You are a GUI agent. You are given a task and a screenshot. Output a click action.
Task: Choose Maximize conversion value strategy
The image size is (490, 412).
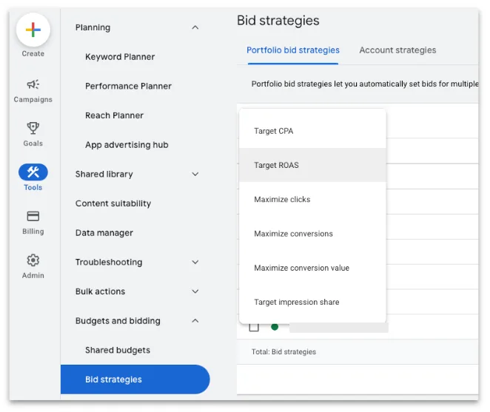pyautogui.click(x=312, y=268)
